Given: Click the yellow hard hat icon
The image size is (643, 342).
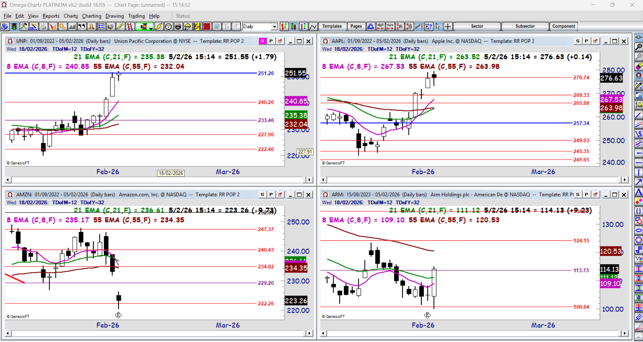Looking at the screenshot, I should [x=188, y=26].
